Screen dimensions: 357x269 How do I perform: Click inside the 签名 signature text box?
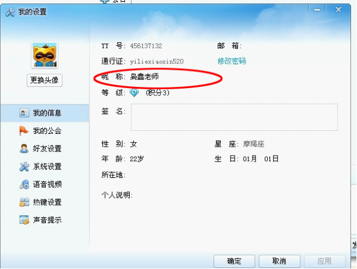click(234, 117)
